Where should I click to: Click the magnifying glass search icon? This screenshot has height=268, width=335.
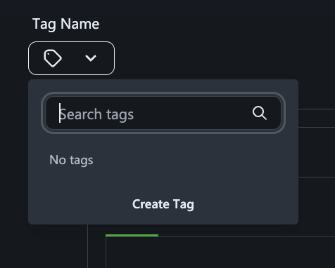coord(260,113)
